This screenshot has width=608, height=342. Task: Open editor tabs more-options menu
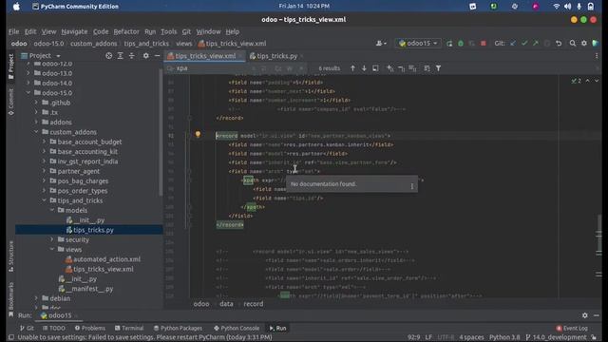click(x=597, y=56)
